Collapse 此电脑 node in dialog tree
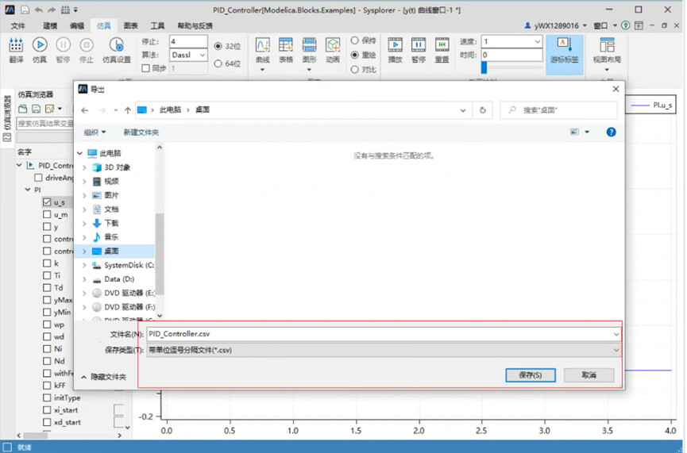Image resolution: width=687 pixels, height=453 pixels. point(79,153)
